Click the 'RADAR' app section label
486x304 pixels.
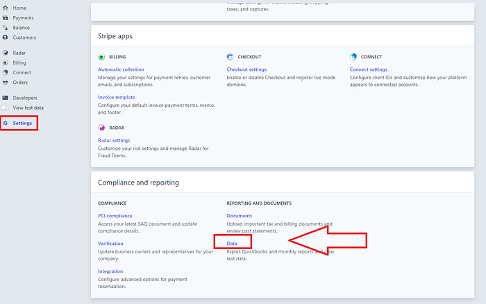[x=117, y=128]
